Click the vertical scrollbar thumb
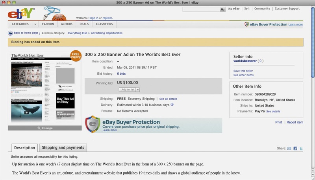The width and height of the screenshot is (315, 180). (313, 42)
